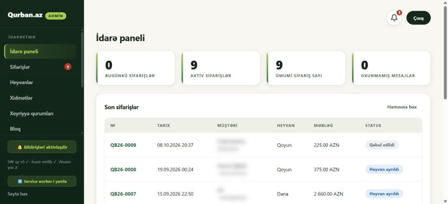This screenshot has height=204, width=448.
Task: Open the Bugünkü sifarişlər stat card
Action: pos(135,68)
